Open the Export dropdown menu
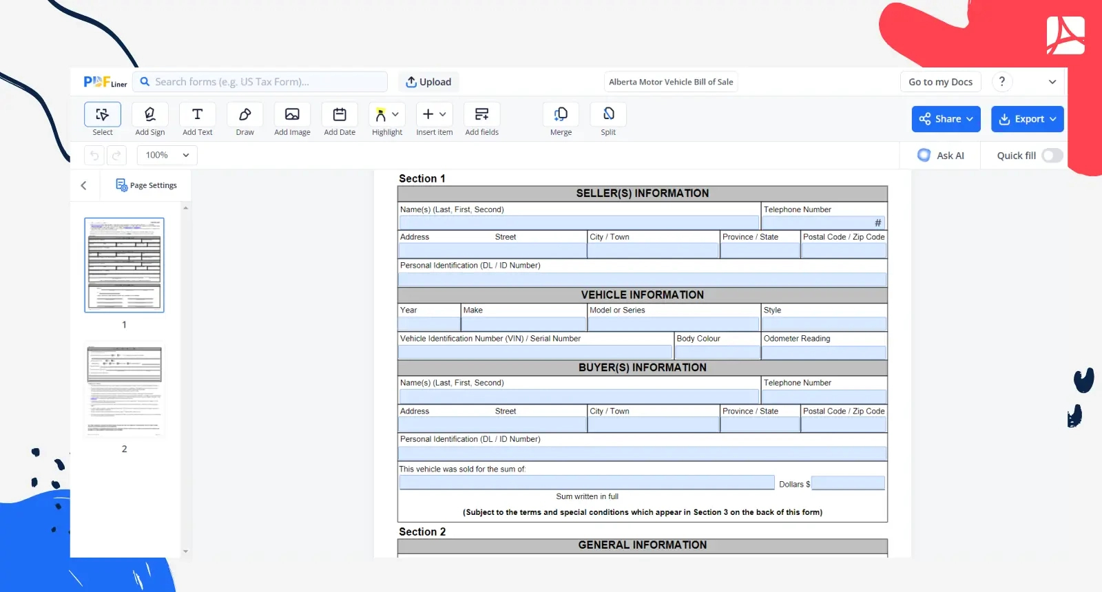1102x592 pixels. [x=1027, y=119]
